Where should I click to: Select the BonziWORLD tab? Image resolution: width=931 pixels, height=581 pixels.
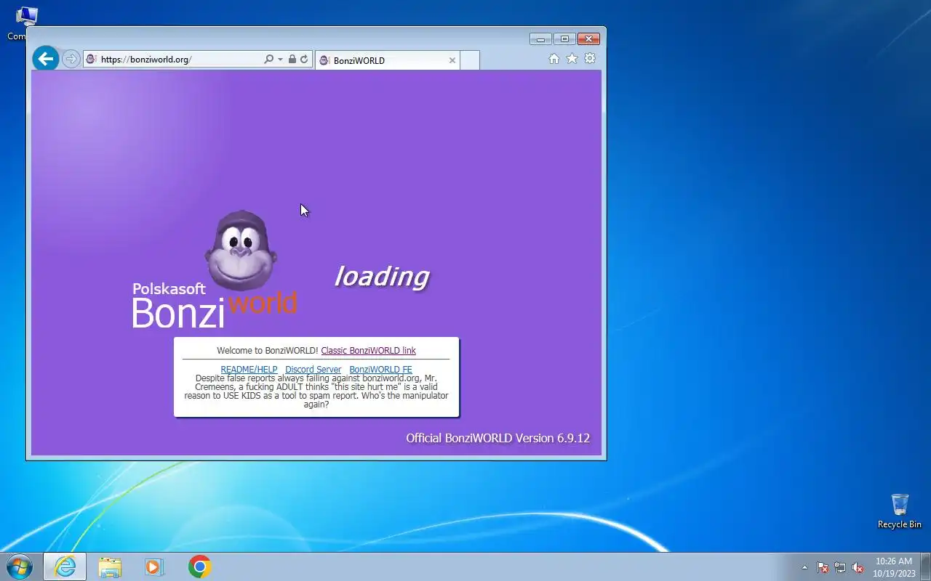click(x=388, y=60)
